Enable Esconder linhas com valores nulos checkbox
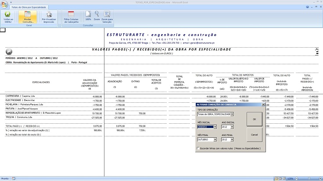 tap(199, 149)
